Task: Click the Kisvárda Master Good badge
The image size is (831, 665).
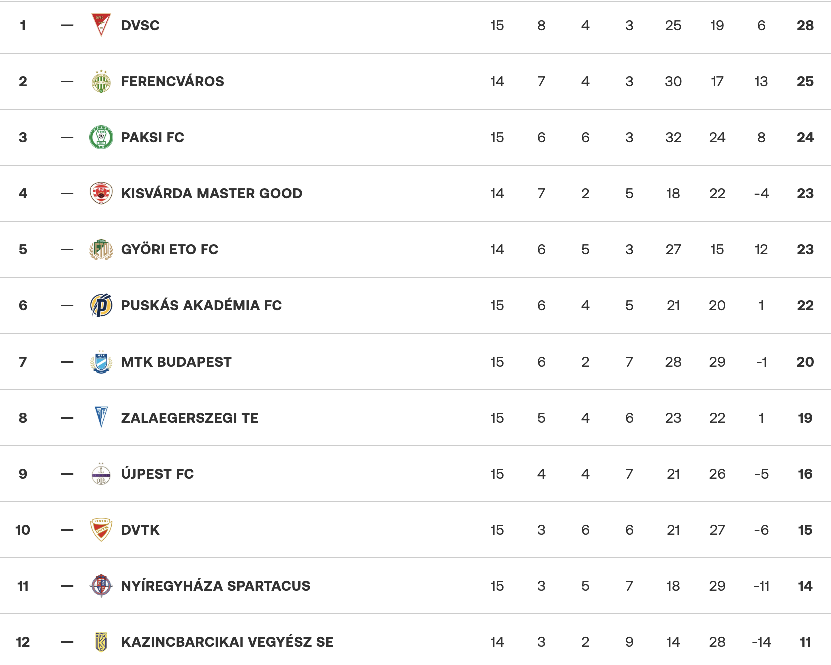Action: point(101,193)
